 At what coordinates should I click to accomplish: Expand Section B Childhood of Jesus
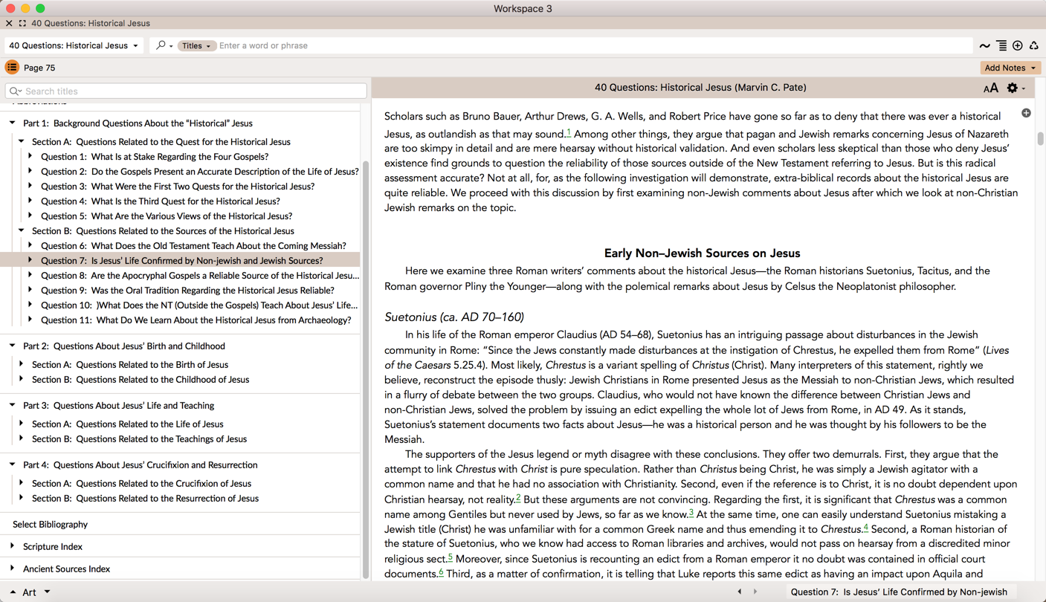[22, 380]
